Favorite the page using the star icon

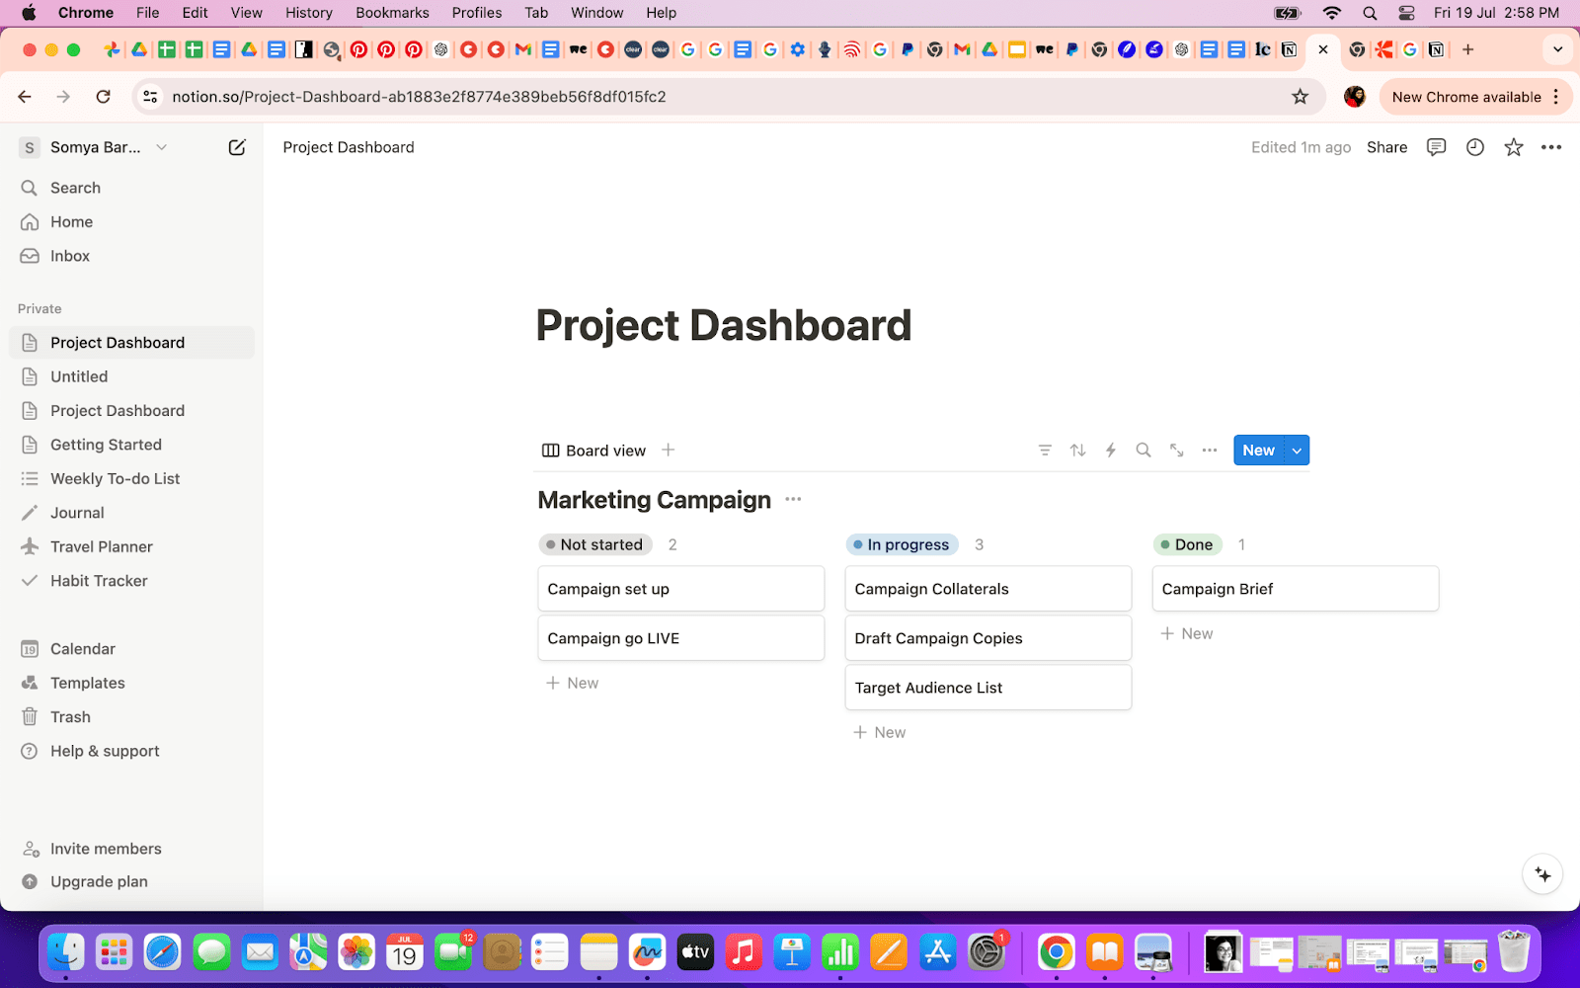coord(1513,146)
